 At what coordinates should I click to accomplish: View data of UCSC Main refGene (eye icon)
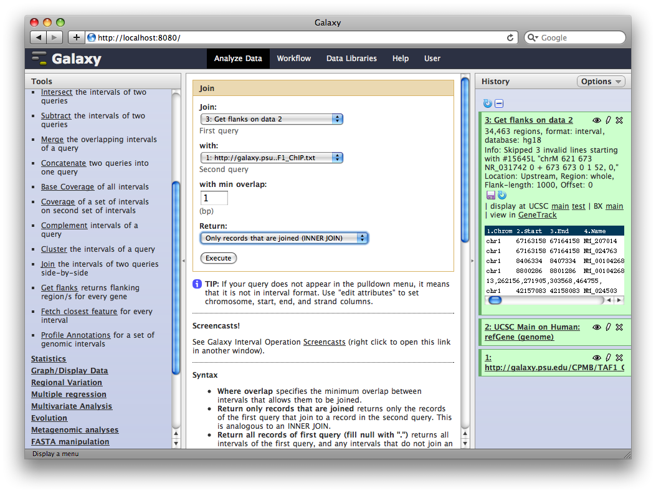point(597,327)
